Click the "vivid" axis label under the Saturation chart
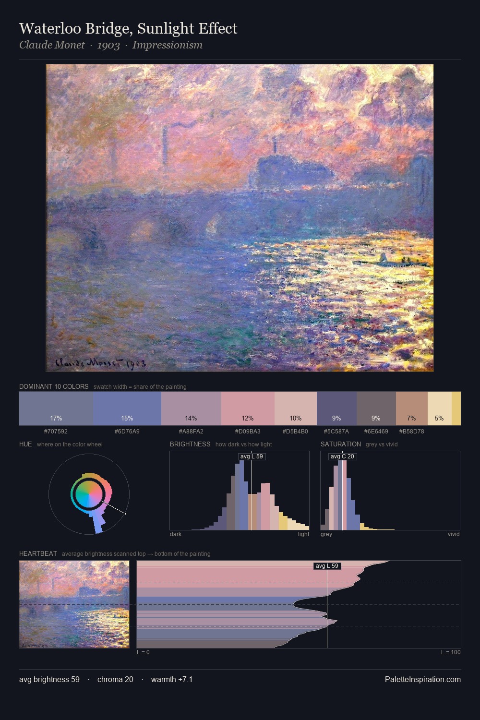The image size is (480, 720). click(x=454, y=534)
